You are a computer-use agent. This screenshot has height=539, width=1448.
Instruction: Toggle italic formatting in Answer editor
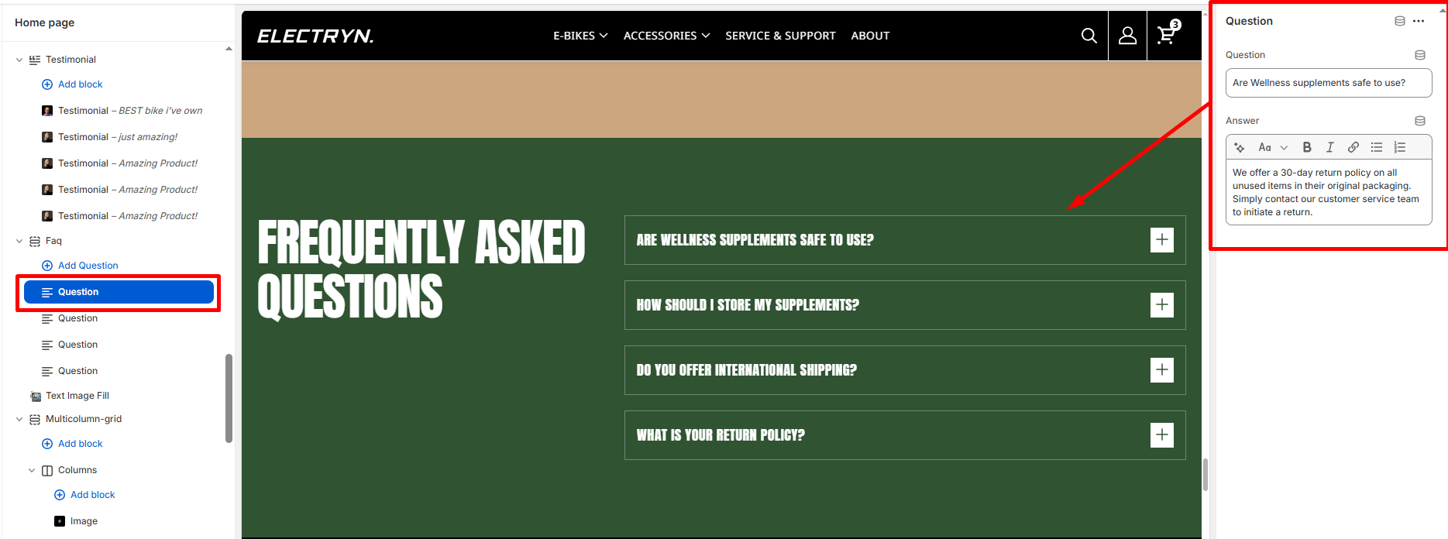[x=1330, y=147]
